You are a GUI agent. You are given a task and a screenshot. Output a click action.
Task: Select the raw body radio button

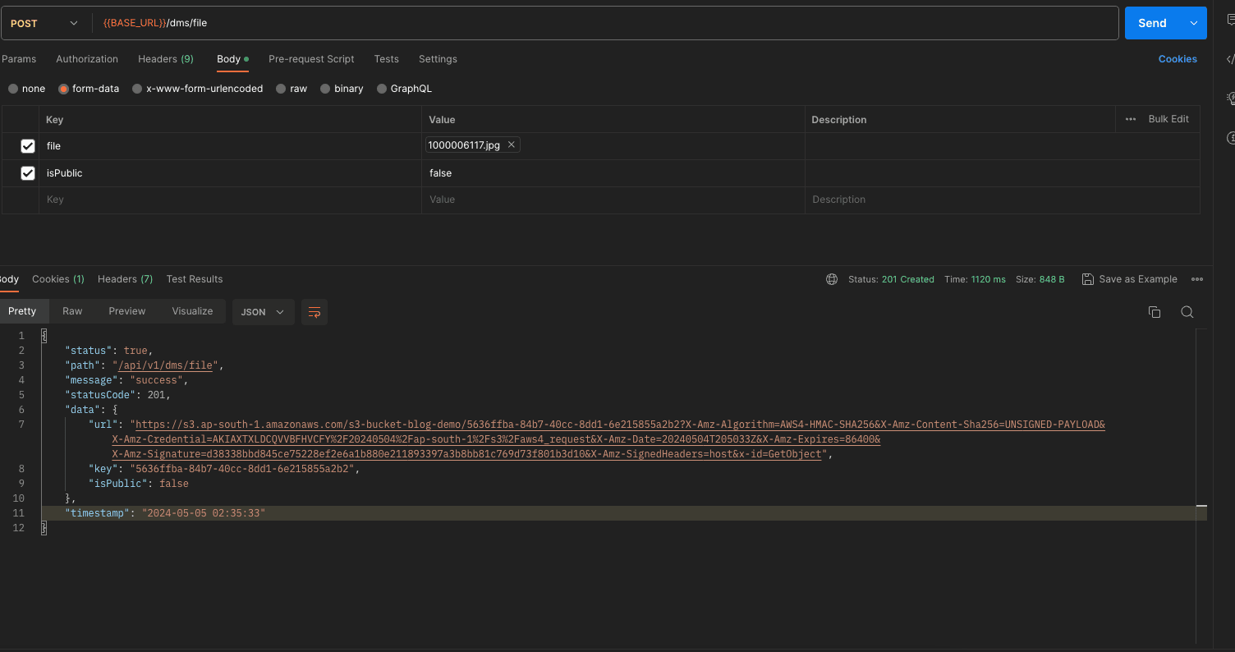point(282,89)
